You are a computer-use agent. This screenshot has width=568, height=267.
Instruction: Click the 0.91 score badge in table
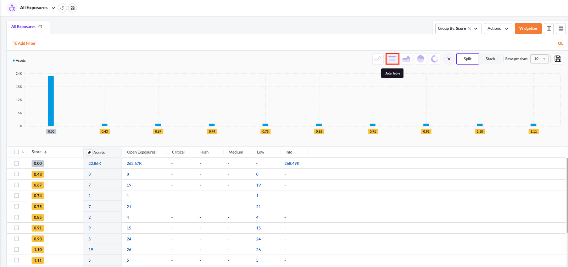click(38, 228)
